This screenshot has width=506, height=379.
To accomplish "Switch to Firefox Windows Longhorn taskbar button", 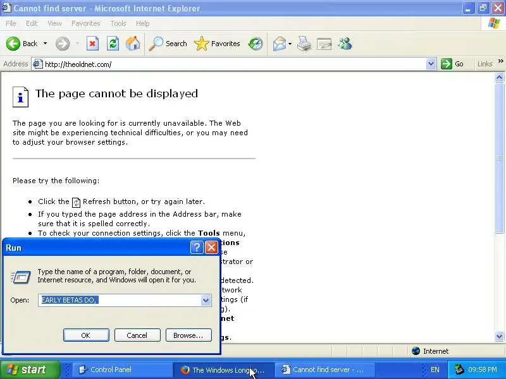I will 223,370.
